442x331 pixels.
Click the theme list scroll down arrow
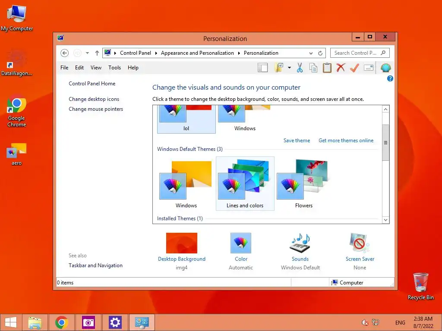coord(385,220)
